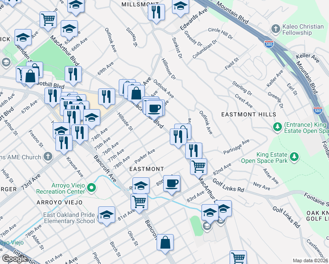Click the front shopping bag marker near Foothill Blvd
This screenshot has height=264, width=329.
tap(30, 76)
